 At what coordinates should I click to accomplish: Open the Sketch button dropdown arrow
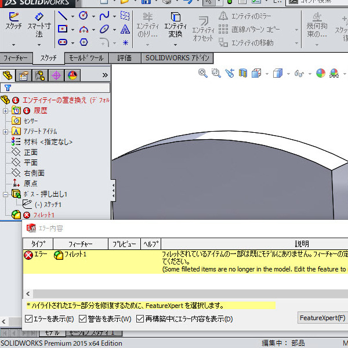pos(13,45)
